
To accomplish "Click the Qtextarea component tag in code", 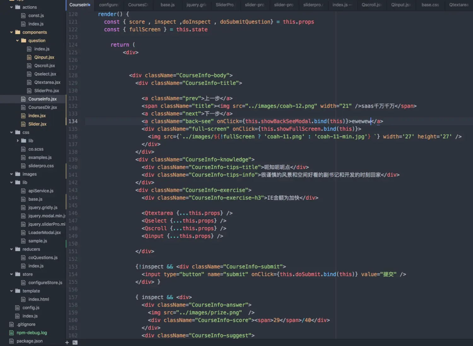I will (x=159, y=213).
